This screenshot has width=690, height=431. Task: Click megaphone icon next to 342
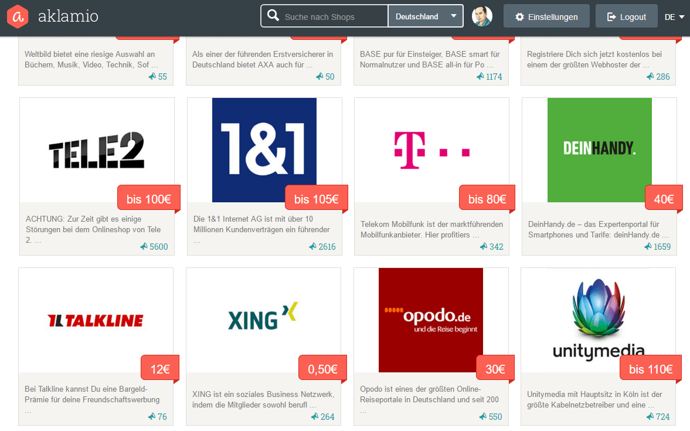[x=484, y=246]
